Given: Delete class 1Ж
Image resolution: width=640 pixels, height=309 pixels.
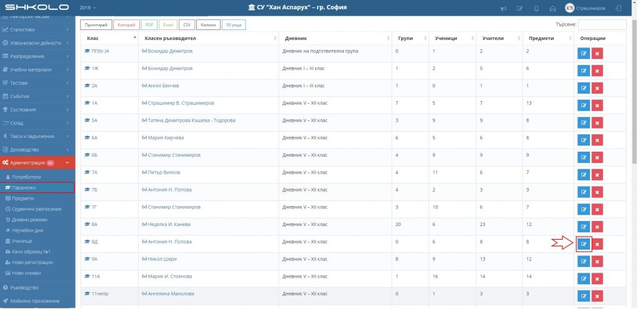Looking at the screenshot, I should click(597, 71).
